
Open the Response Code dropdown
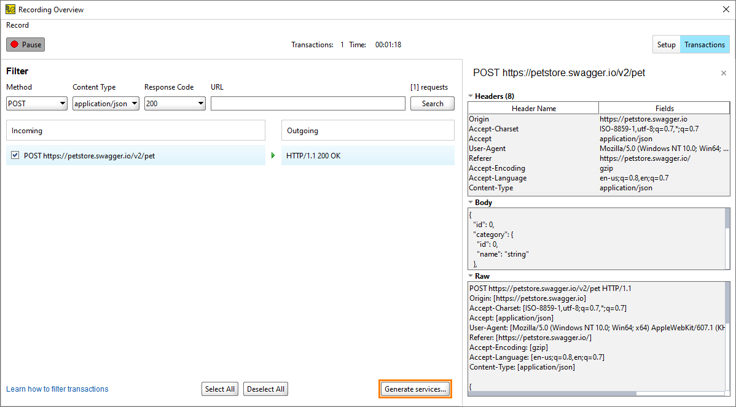200,103
